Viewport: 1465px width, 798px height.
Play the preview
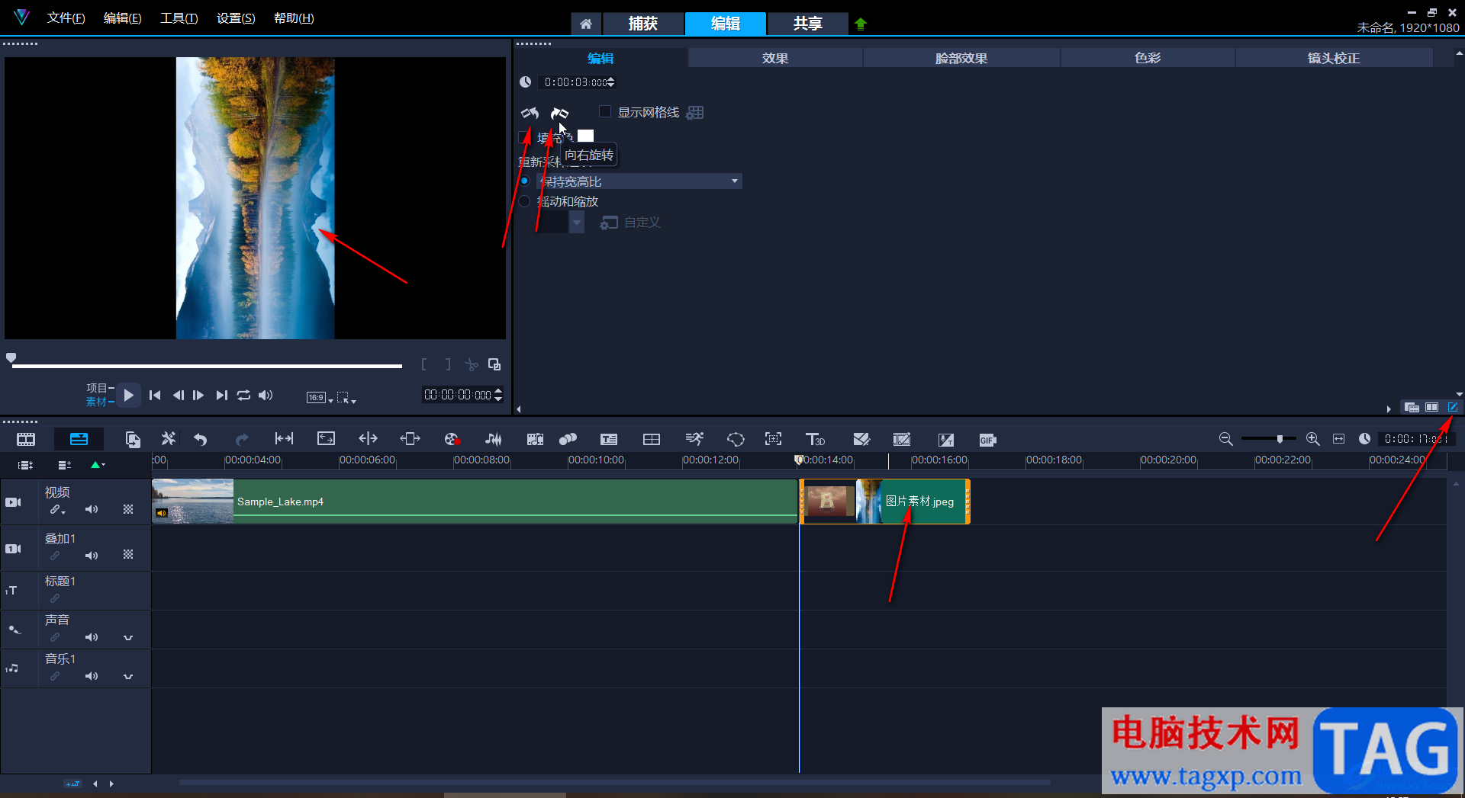click(x=128, y=395)
